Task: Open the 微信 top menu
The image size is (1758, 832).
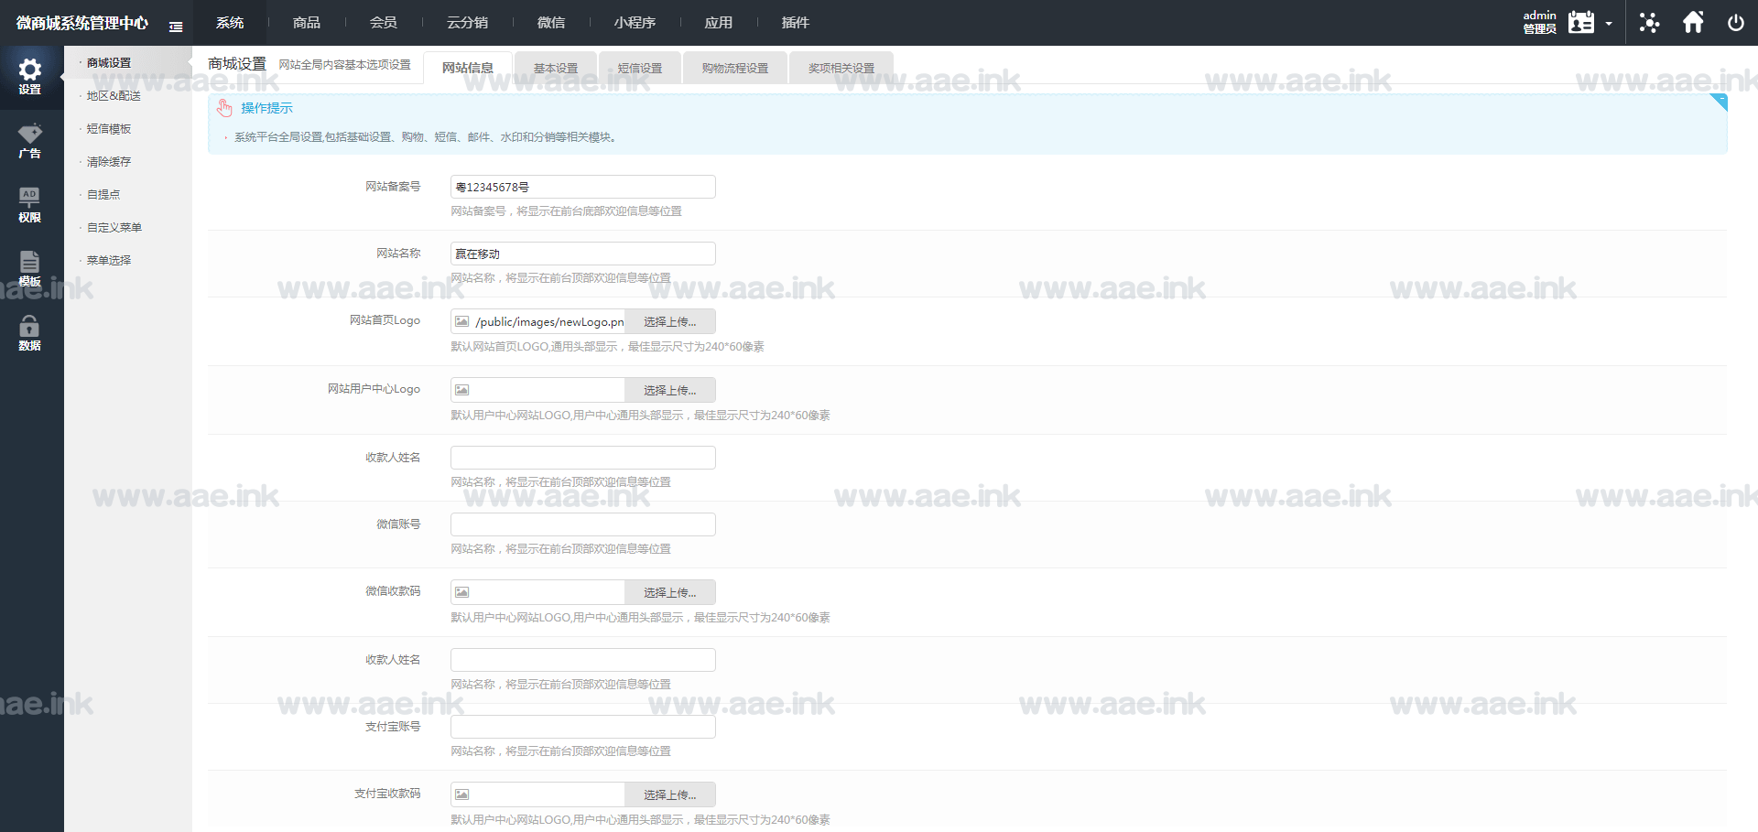Action: pyautogui.click(x=551, y=23)
